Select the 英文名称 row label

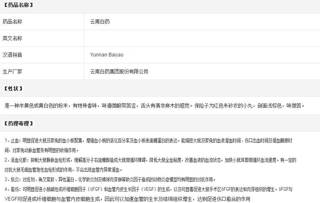click(12, 38)
